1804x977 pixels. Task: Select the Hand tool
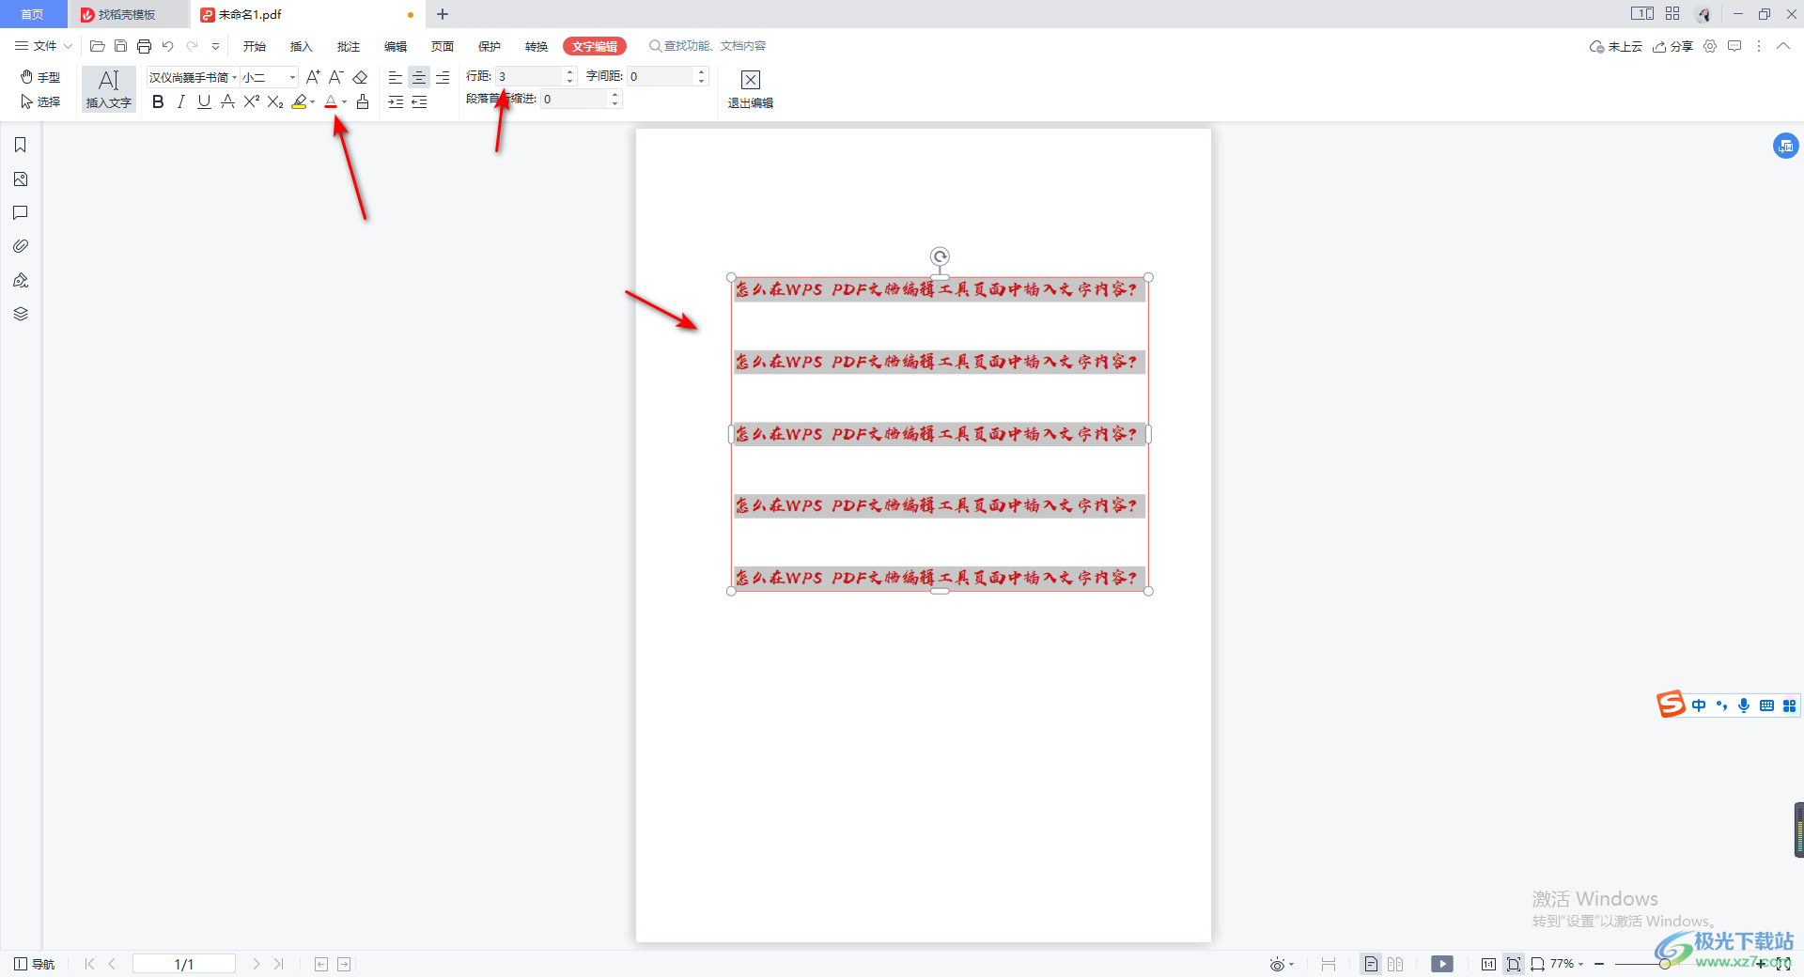[x=40, y=77]
